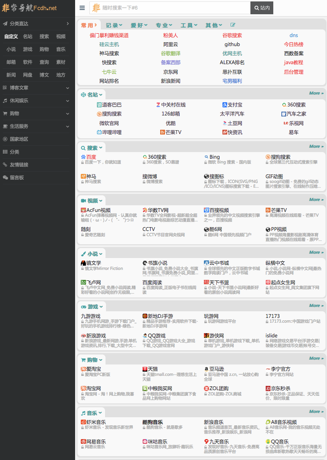This screenshot has height=460, width=327.
Task: Open the 今日热榜 link
Action: (294, 44)
